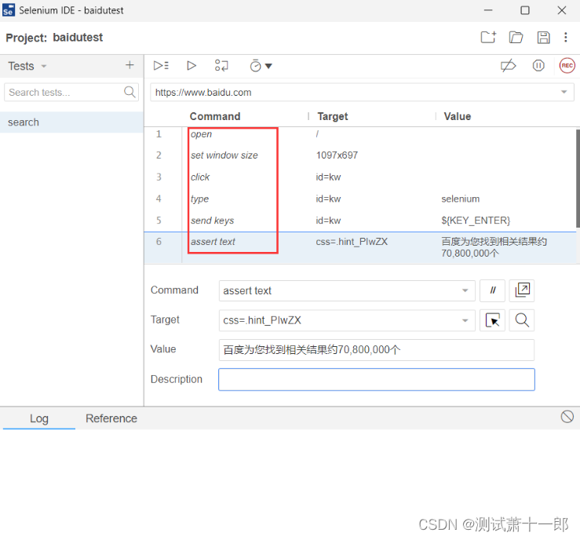Toggle pause on exceptions

tap(538, 65)
